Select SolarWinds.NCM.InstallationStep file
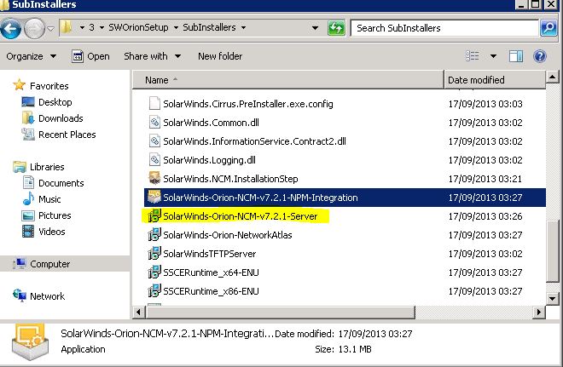 point(230,179)
